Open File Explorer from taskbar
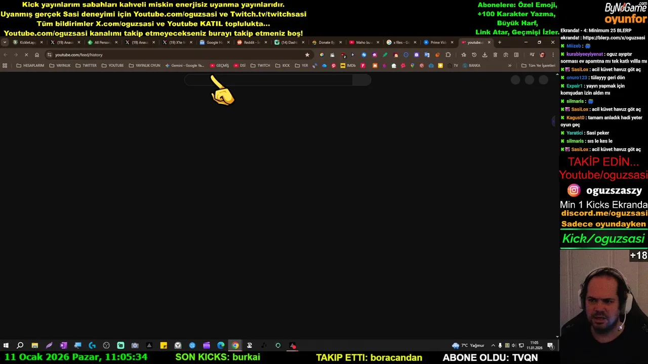 [x=34, y=345]
